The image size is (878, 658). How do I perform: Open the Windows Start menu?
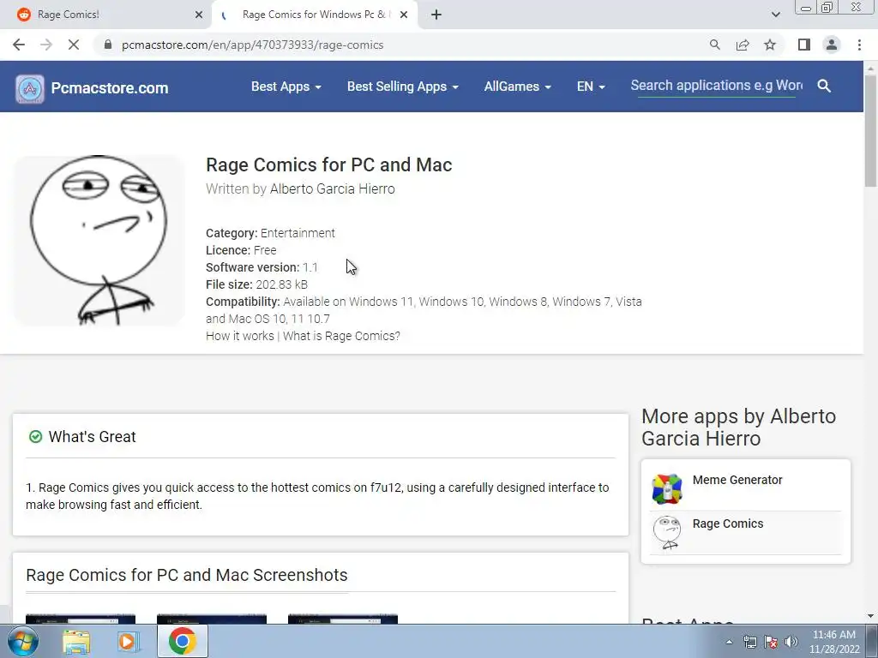(x=22, y=641)
